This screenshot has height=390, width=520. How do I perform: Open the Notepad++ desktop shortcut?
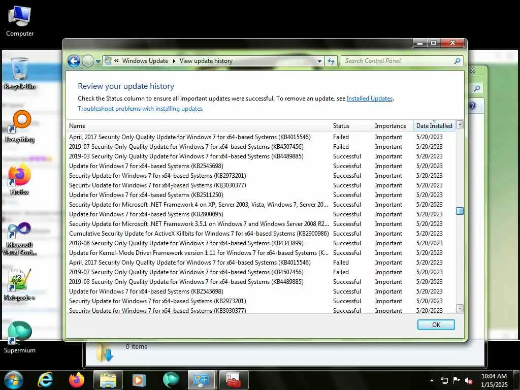click(x=20, y=285)
